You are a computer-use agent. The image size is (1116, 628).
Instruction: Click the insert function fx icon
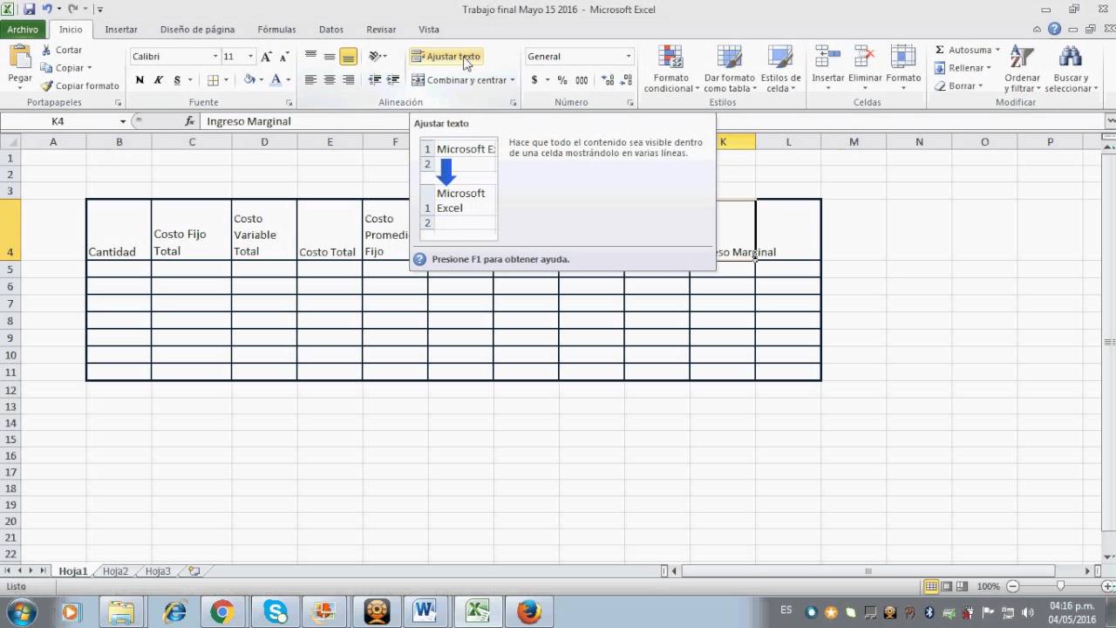coord(190,121)
